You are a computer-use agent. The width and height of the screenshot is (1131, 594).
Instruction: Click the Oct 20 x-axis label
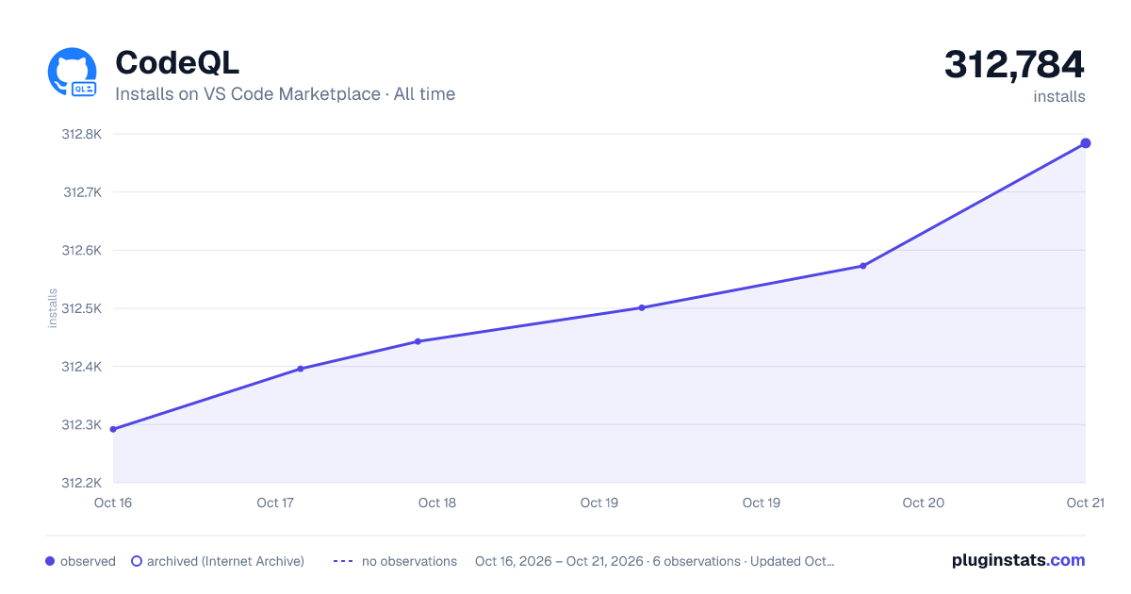pos(924,503)
